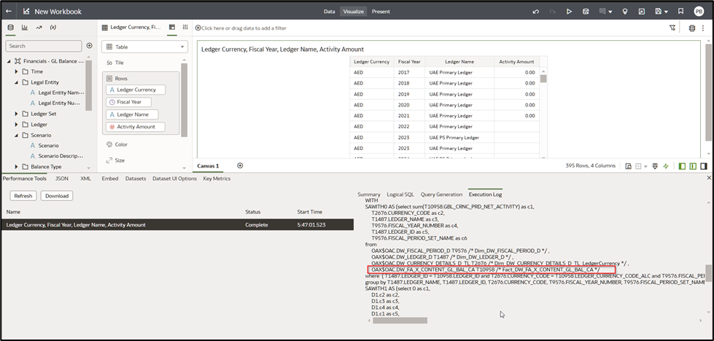Open the comments dropdown arrow
The image size is (714, 341).
610,12
